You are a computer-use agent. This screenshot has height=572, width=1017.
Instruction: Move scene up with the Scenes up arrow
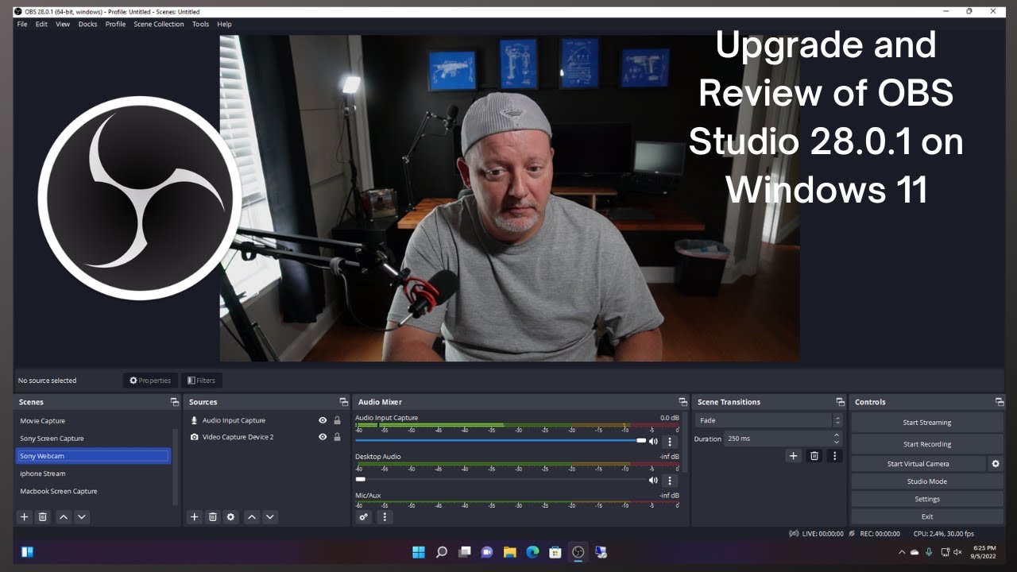64,516
